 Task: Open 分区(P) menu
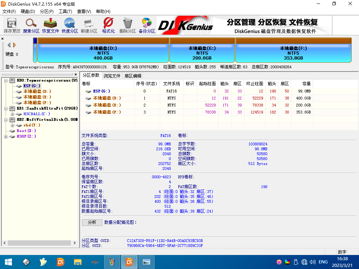point(47,12)
